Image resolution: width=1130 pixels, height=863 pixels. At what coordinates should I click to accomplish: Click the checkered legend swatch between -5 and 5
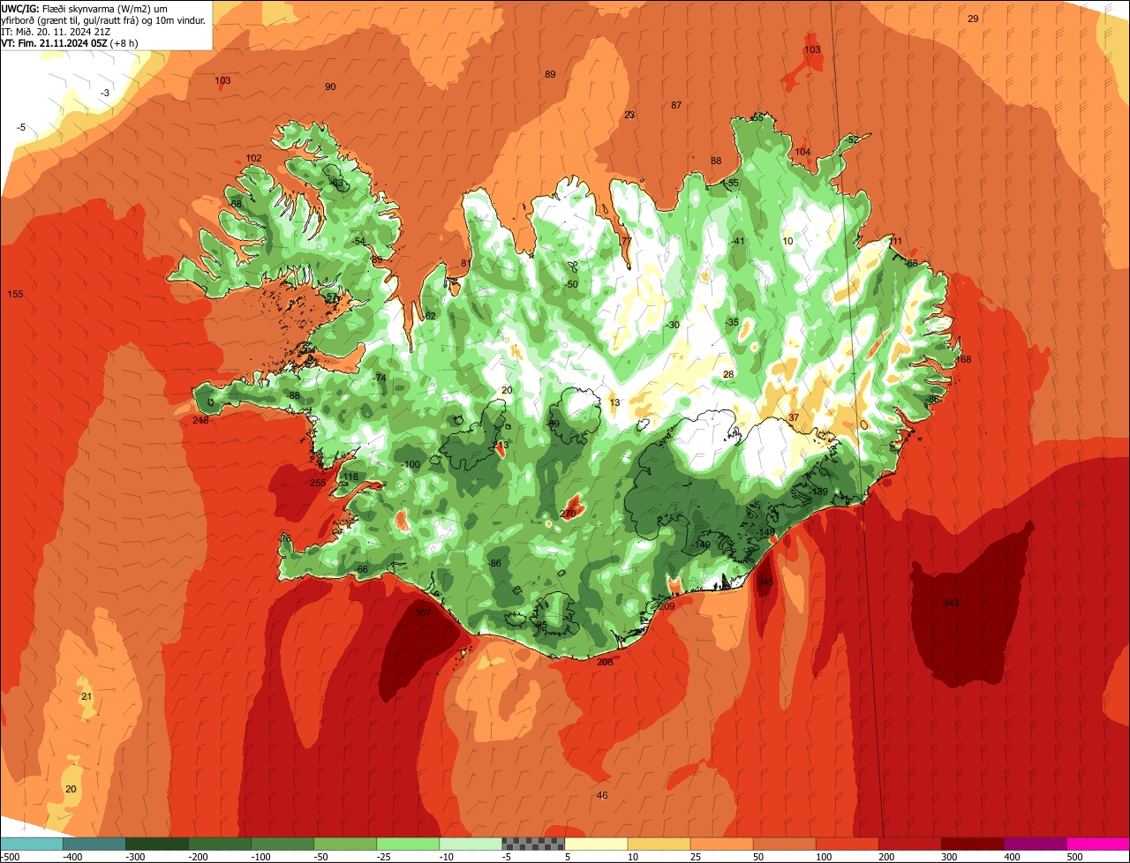point(533,844)
